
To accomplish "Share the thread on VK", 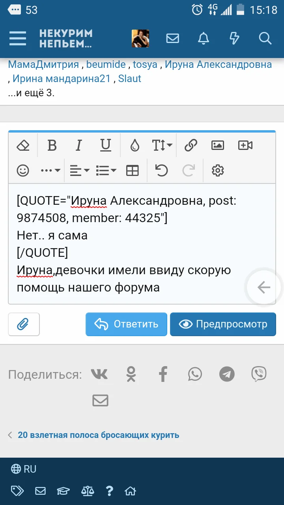I will point(99,374).
